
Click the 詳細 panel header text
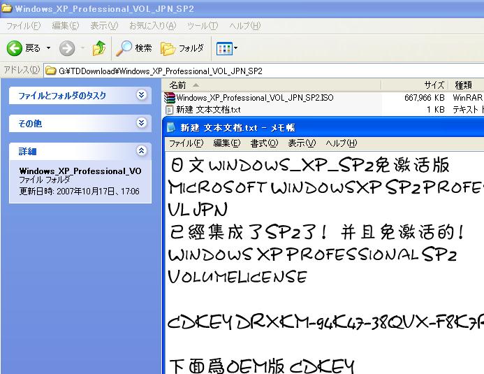pos(27,151)
